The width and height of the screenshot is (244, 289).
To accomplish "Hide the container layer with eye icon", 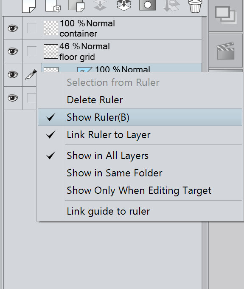I will tap(13, 28).
